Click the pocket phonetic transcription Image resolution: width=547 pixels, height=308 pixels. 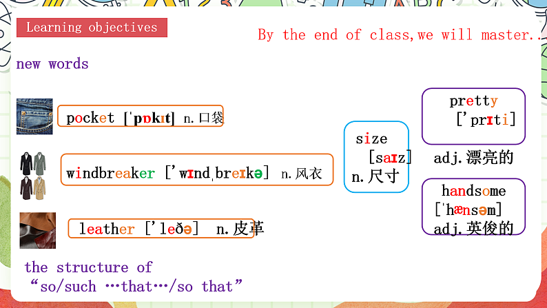pyautogui.click(x=149, y=119)
